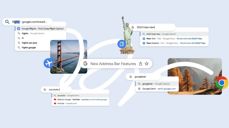
Task: Focus the 'googleear' address bar
Action: pos(143,77)
